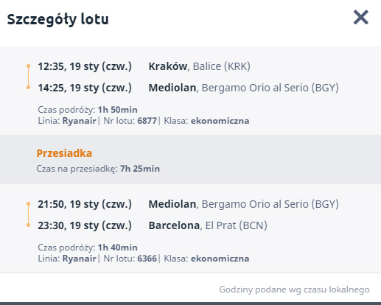The width and height of the screenshot is (381, 305).
Task: Select the 23:30 arrival time
Action: click(x=85, y=225)
